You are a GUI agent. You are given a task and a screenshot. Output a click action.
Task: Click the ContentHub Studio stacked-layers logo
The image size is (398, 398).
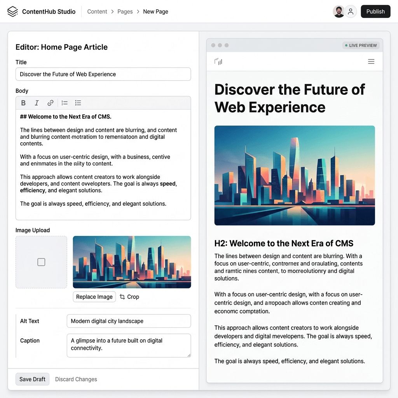pos(13,11)
